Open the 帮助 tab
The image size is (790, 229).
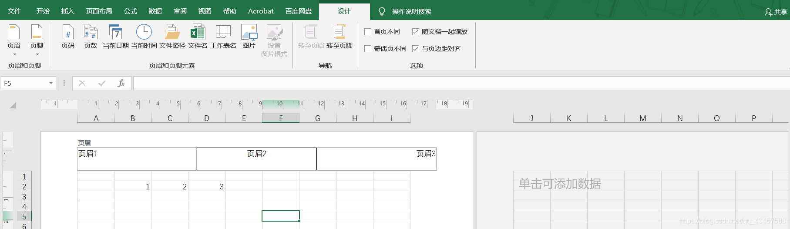point(230,11)
